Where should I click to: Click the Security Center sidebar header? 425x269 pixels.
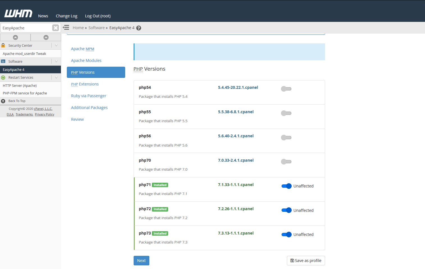30,45
